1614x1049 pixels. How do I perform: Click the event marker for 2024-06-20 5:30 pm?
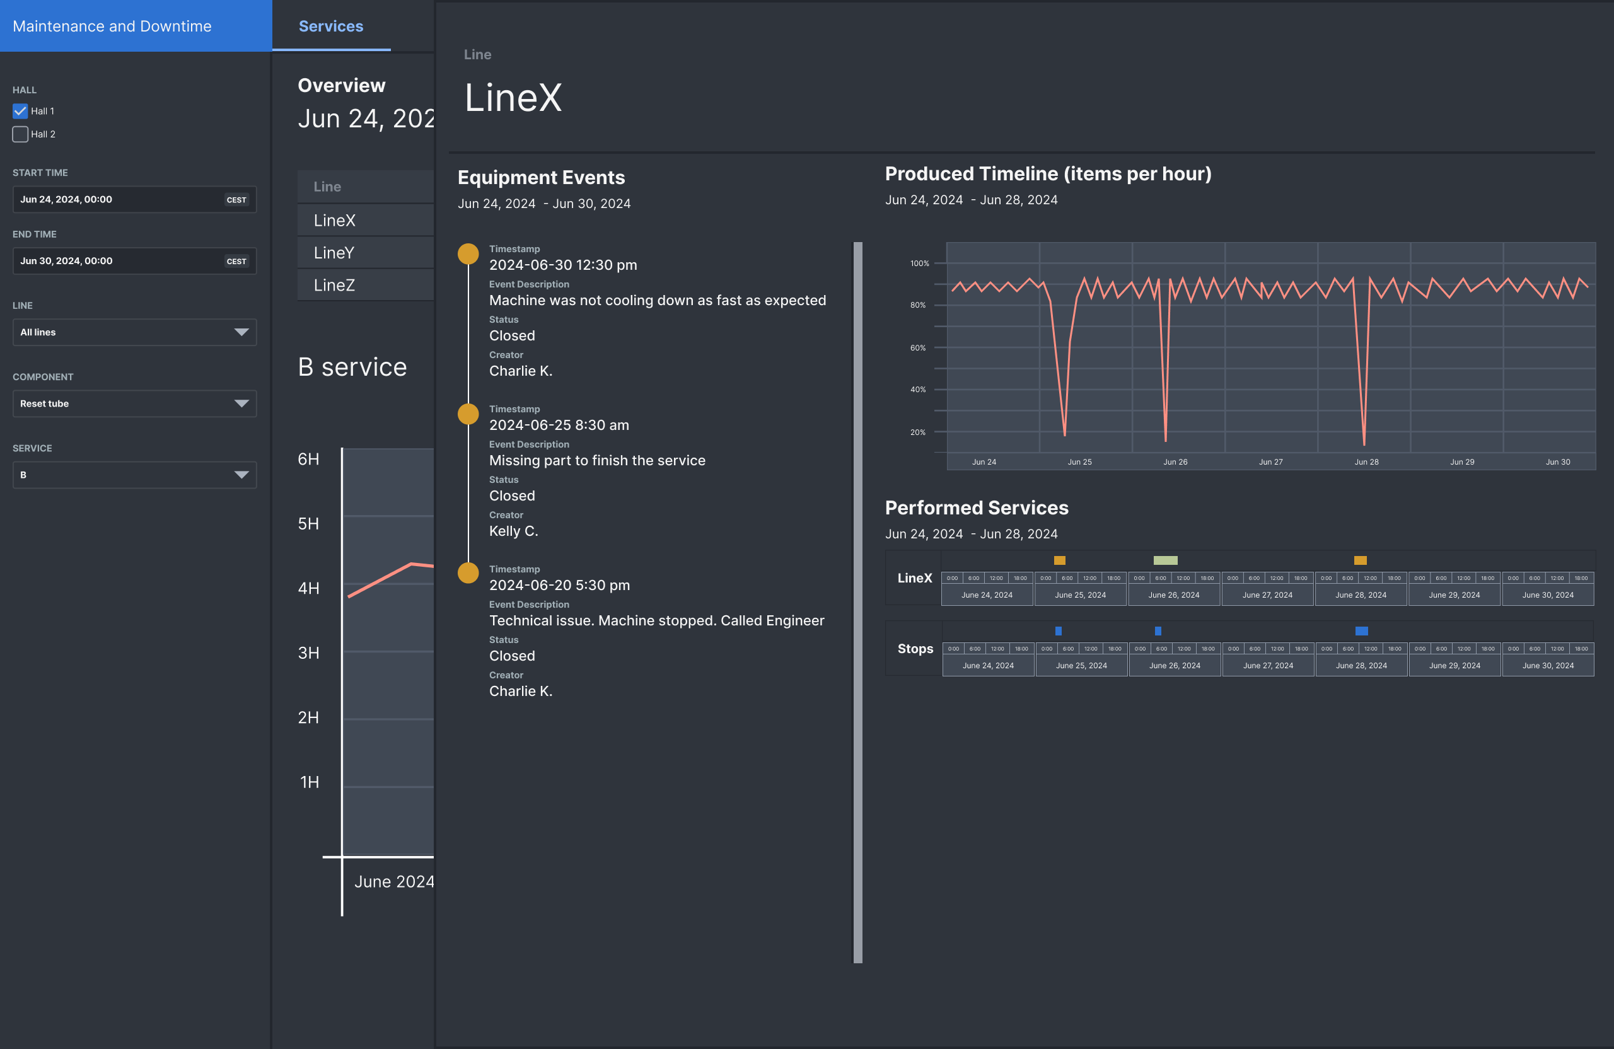click(468, 574)
